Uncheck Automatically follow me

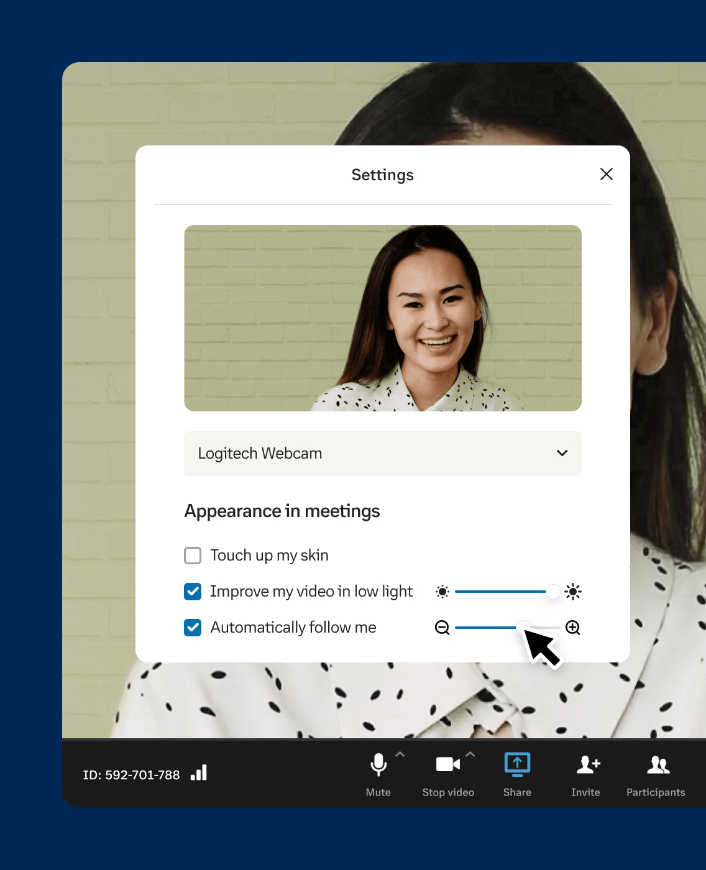point(193,628)
